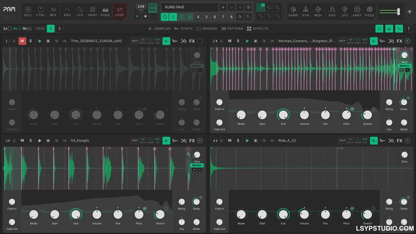Image resolution: width=416 pixels, height=234 pixels.
Task: Select the SYN module icon
Action: [x=306, y=11]
